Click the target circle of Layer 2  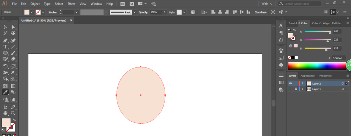coord(343,84)
